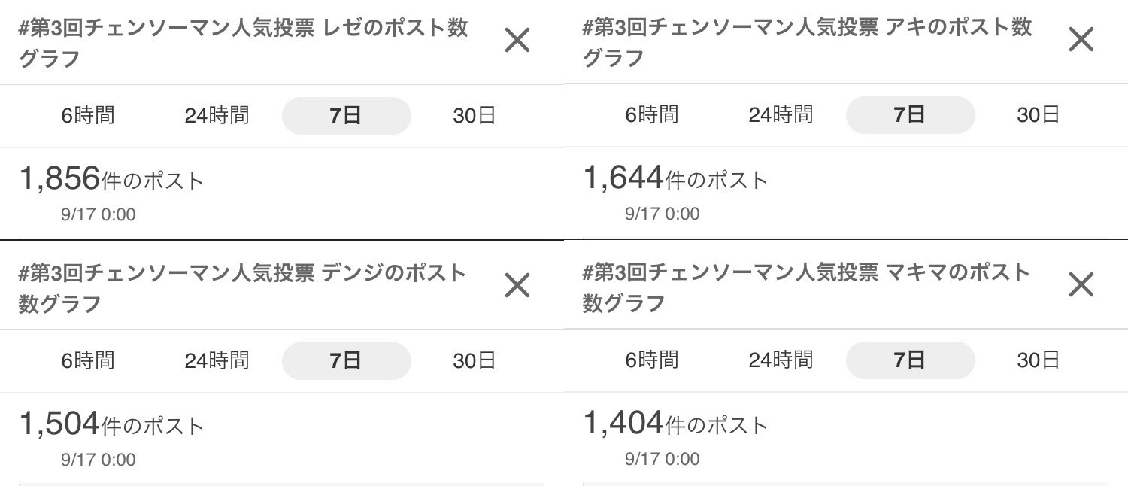Select 6時間 range in マキマ graph

[x=652, y=360]
